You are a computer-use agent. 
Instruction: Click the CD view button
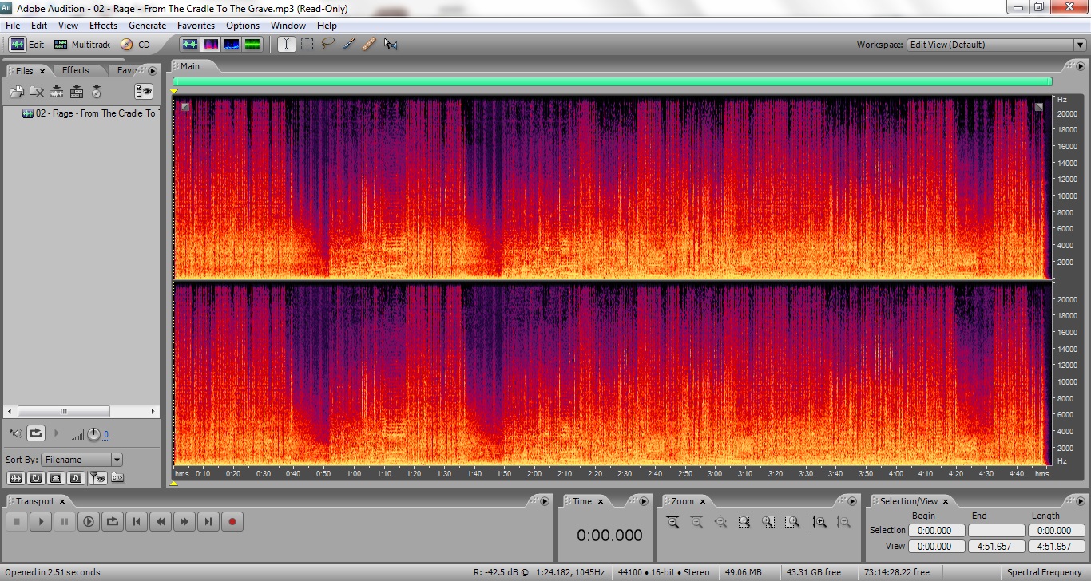[136, 45]
